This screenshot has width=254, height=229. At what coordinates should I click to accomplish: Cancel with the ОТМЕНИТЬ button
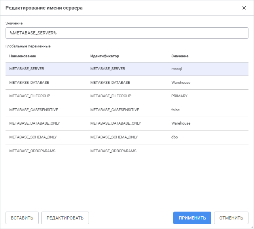click(x=231, y=218)
